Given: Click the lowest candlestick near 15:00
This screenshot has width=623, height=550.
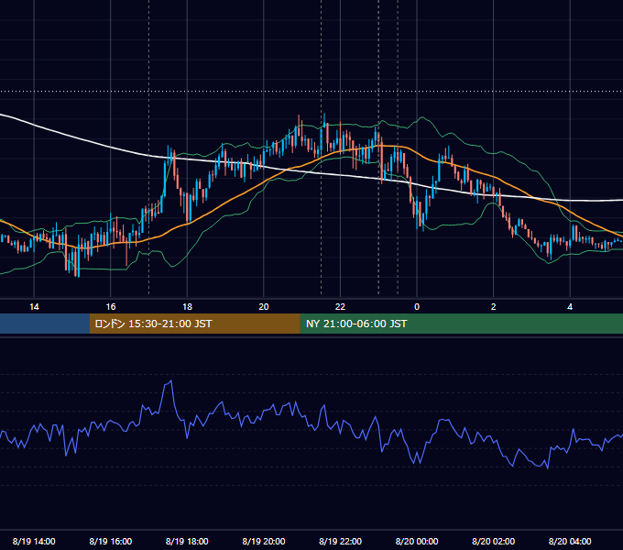Looking at the screenshot, I should point(79,257).
